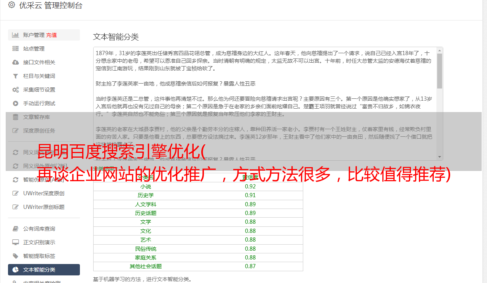487x283 pixels.
Task: Click the gears icon for 采集细节设置
Action: coord(16,90)
